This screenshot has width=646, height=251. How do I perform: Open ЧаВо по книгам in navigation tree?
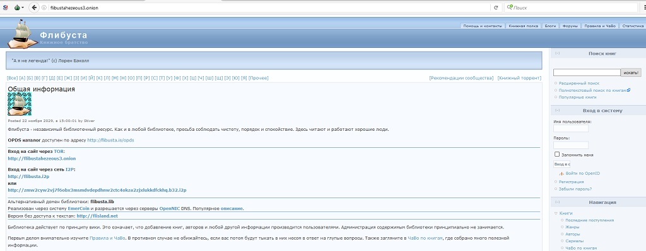click(x=581, y=248)
